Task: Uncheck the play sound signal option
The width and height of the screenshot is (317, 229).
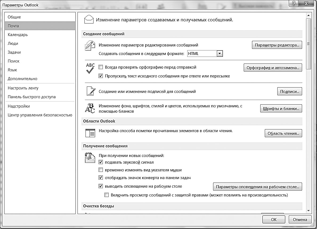Action: coord(101,162)
